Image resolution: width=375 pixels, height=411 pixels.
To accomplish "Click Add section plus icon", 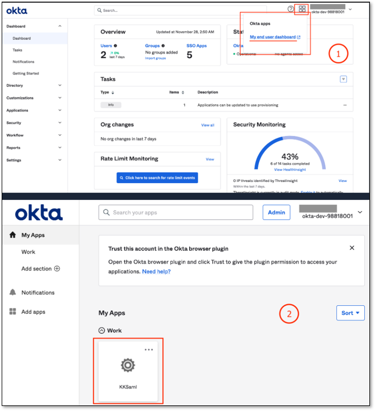I will [57, 269].
